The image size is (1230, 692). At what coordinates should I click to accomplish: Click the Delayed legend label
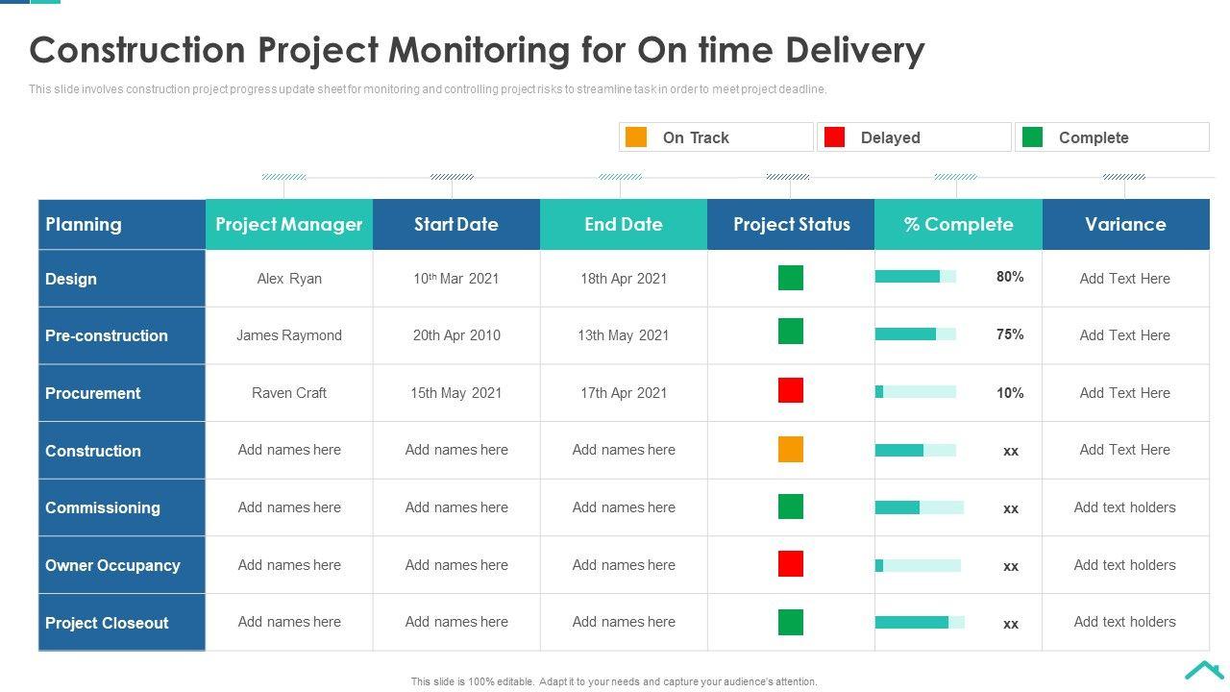click(x=890, y=138)
